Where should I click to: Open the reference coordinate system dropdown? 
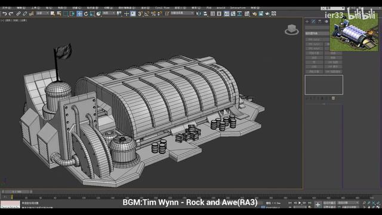coord(109,13)
